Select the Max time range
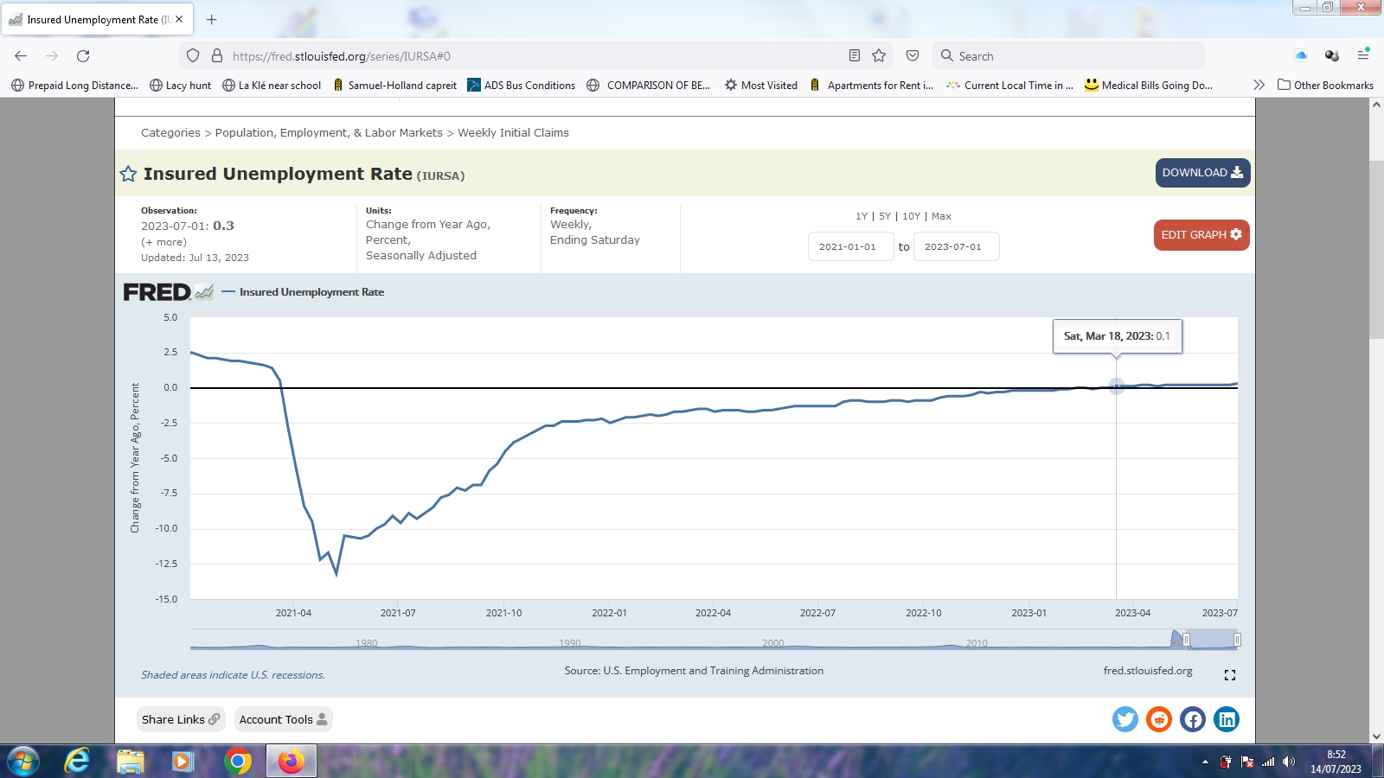The height and width of the screenshot is (778, 1384). (x=941, y=216)
